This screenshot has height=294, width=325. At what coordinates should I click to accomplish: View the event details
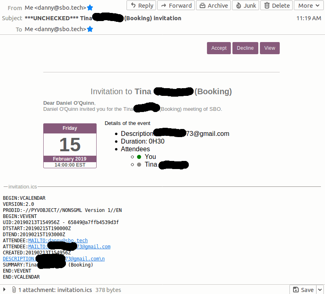click(x=270, y=48)
